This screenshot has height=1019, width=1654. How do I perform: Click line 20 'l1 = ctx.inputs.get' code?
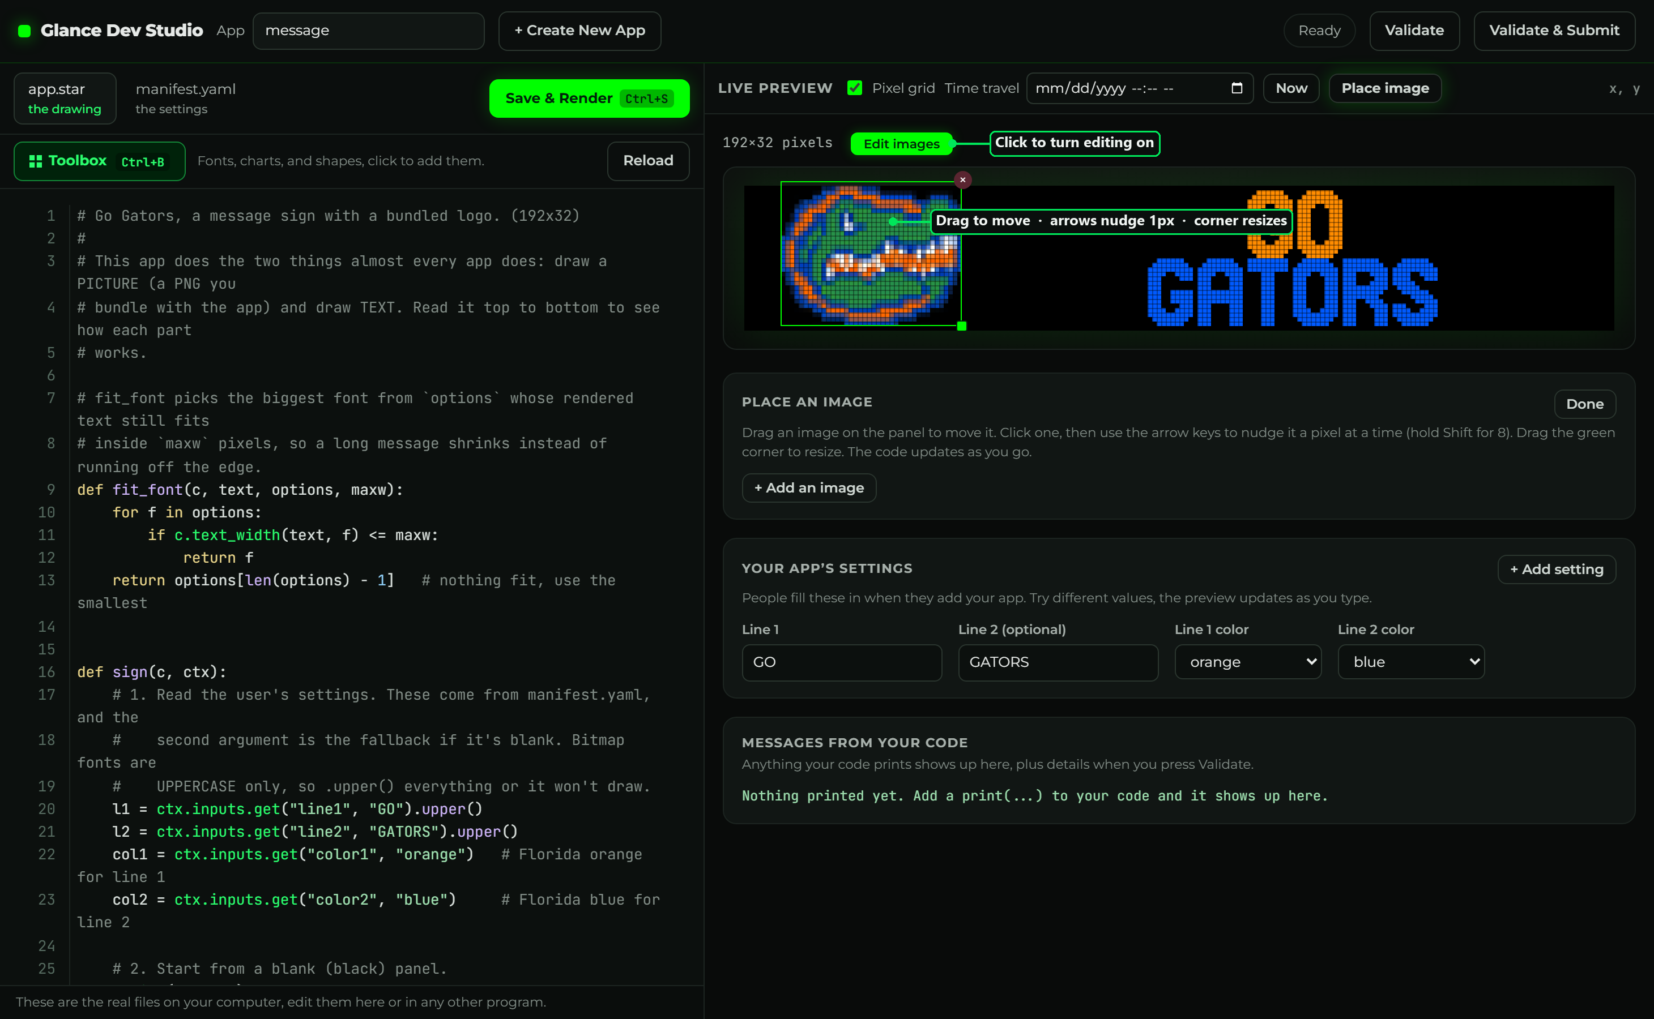[297, 809]
